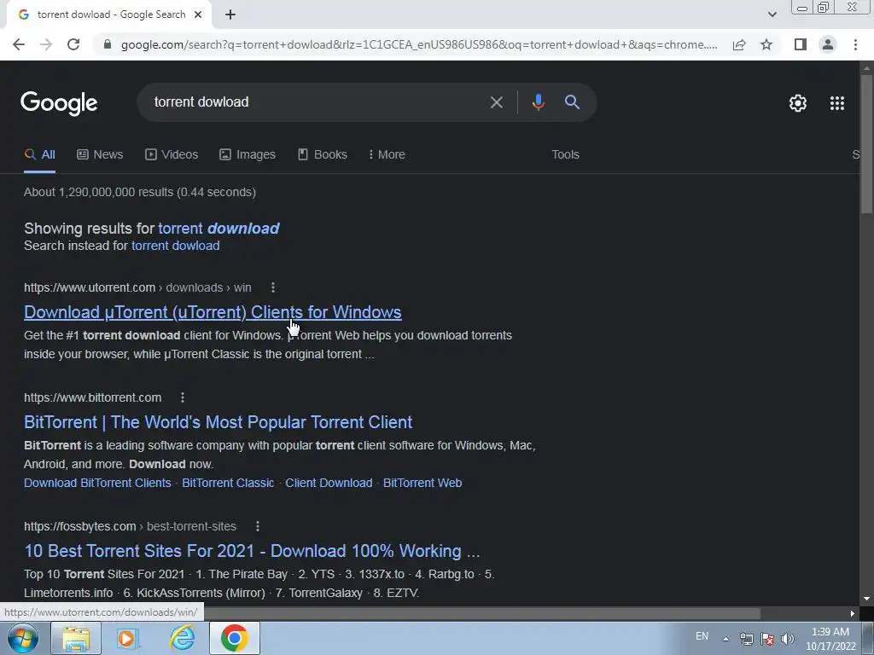Click the vertical scrollbar thumb
This screenshot has width=874, height=655.
tap(866, 142)
